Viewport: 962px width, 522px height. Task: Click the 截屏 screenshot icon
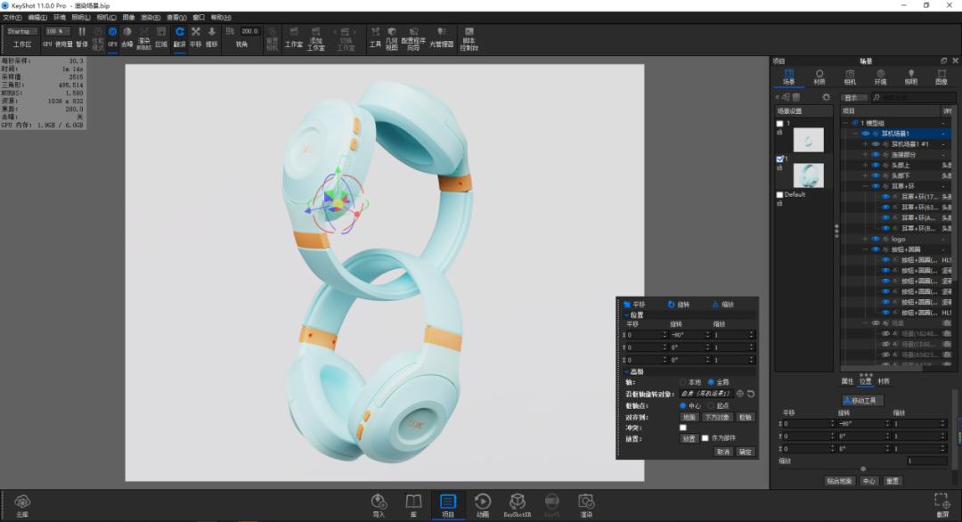(942, 505)
